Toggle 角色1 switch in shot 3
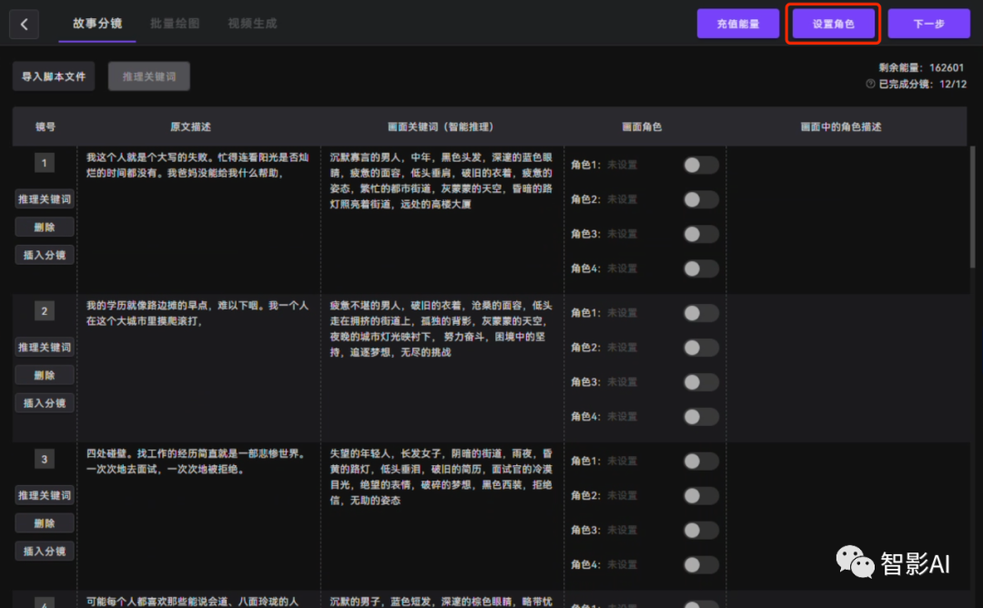The width and height of the screenshot is (983, 608). coord(701,461)
